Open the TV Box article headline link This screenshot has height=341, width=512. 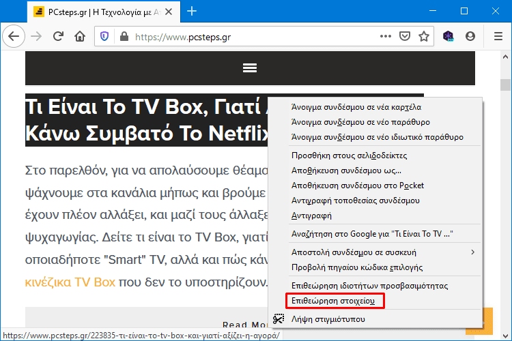147,120
